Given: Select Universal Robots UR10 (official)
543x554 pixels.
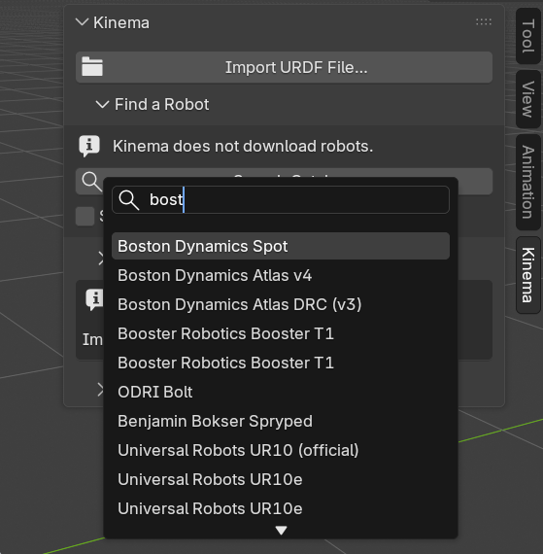Looking at the screenshot, I should (281, 450).
